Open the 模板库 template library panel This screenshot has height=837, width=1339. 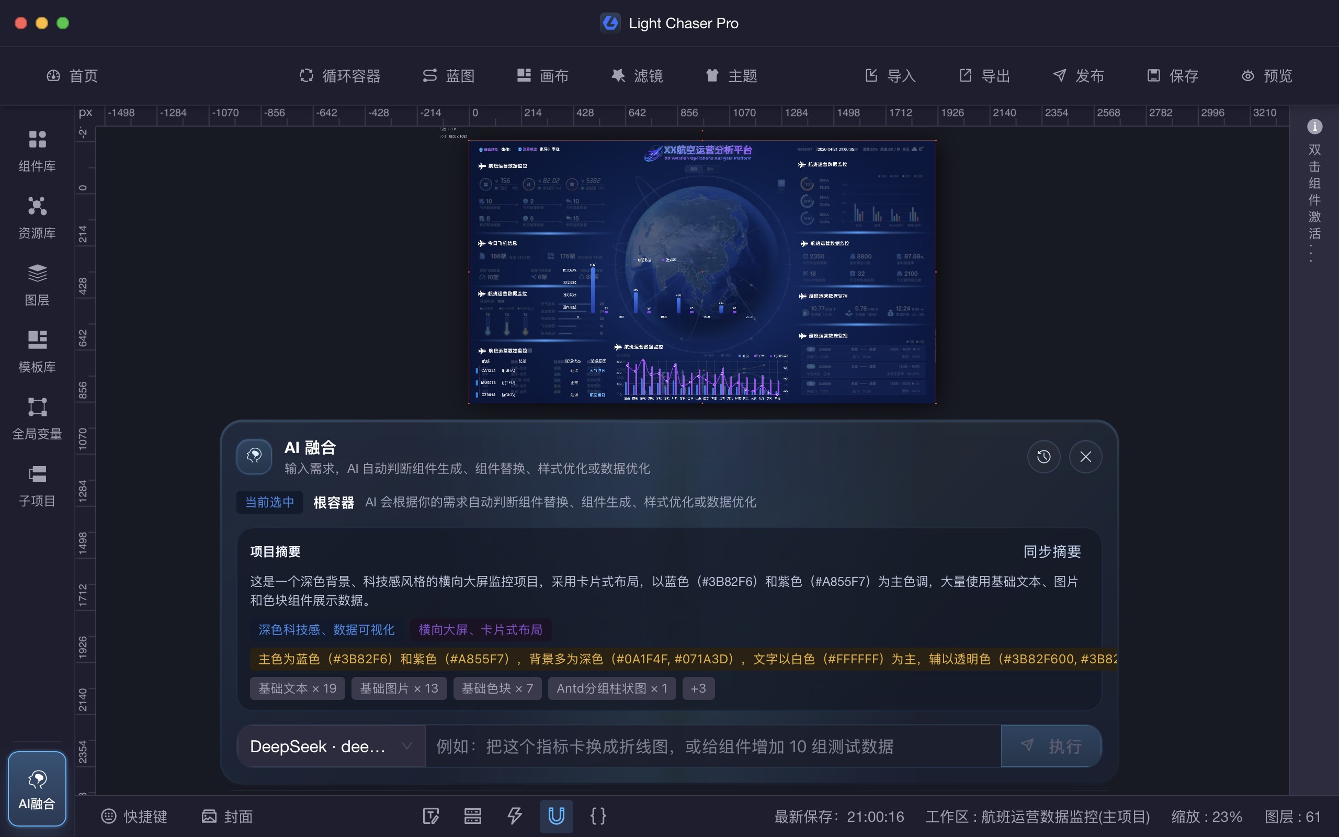coord(37,352)
